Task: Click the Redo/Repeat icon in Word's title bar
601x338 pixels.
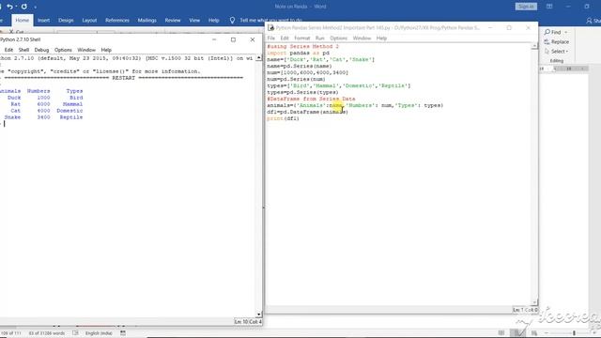Action: [24, 7]
